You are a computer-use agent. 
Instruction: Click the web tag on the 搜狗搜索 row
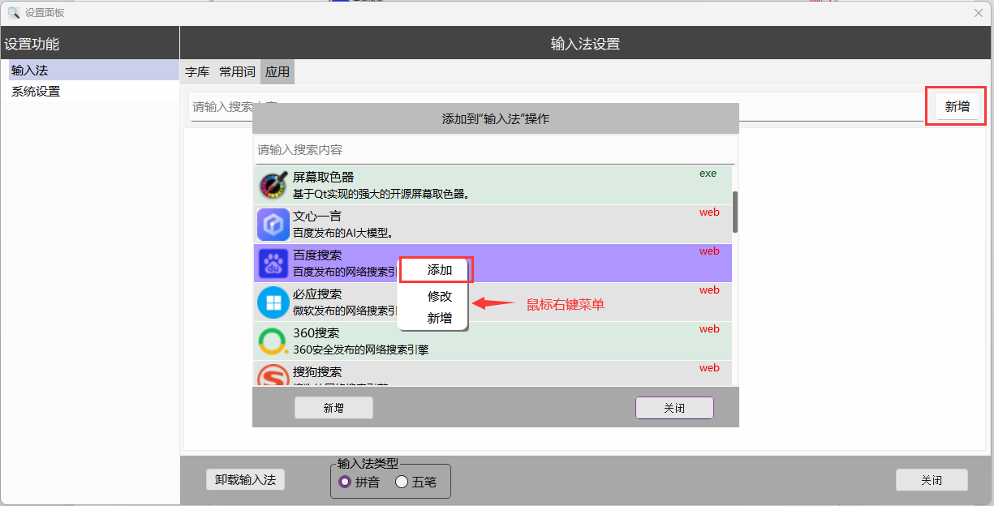709,368
